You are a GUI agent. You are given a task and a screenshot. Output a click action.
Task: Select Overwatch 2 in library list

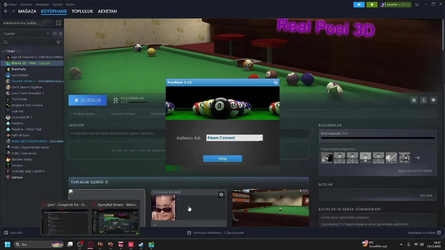[32, 117]
